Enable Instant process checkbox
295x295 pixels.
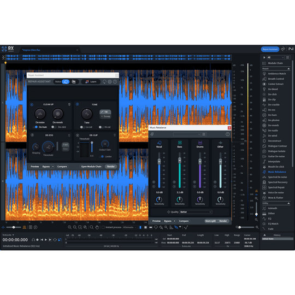coord(103,227)
